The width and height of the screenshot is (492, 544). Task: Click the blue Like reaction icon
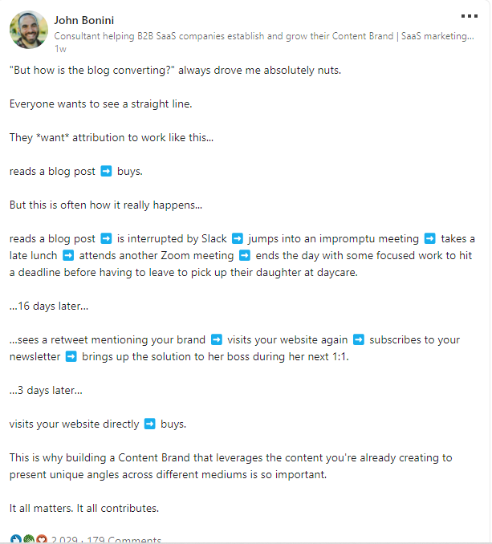pos(16,539)
